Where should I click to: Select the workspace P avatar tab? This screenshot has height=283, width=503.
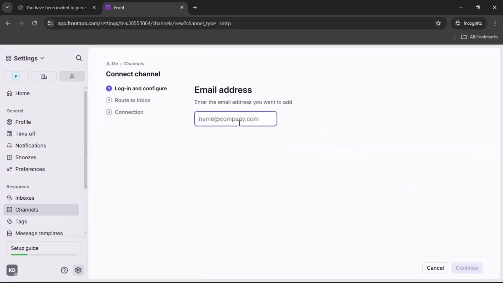(x=16, y=76)
